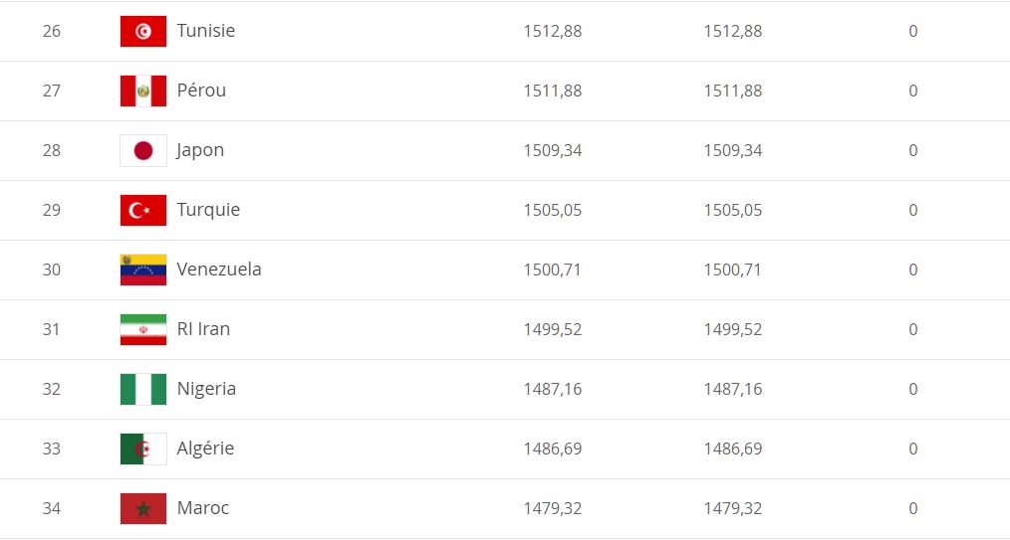This screenshot has height=540, width=1010.
Task: Click the Nigeria team name
Action: coord(206,389)
